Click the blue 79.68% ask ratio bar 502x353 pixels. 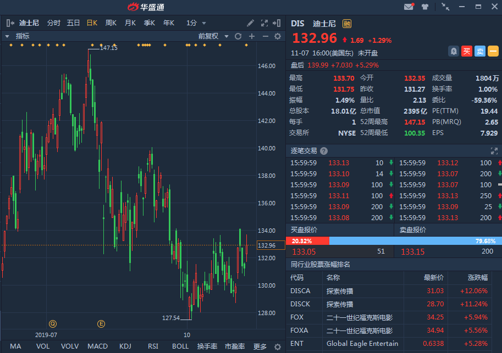tap(415, 241)
